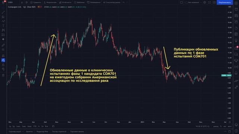The height and width of the screenshot is (134, 239).
Task: Select the COM701 phase 1 publication text note
Action: point(196,53)
